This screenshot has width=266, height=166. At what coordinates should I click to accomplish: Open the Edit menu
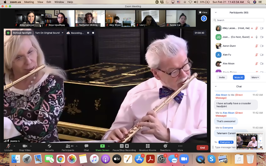(x=49, y=2)
